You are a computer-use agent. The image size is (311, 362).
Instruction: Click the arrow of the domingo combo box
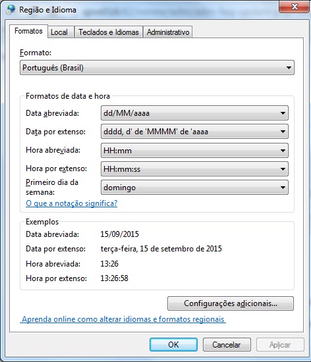pyautogui.click(x=283, y=188)
